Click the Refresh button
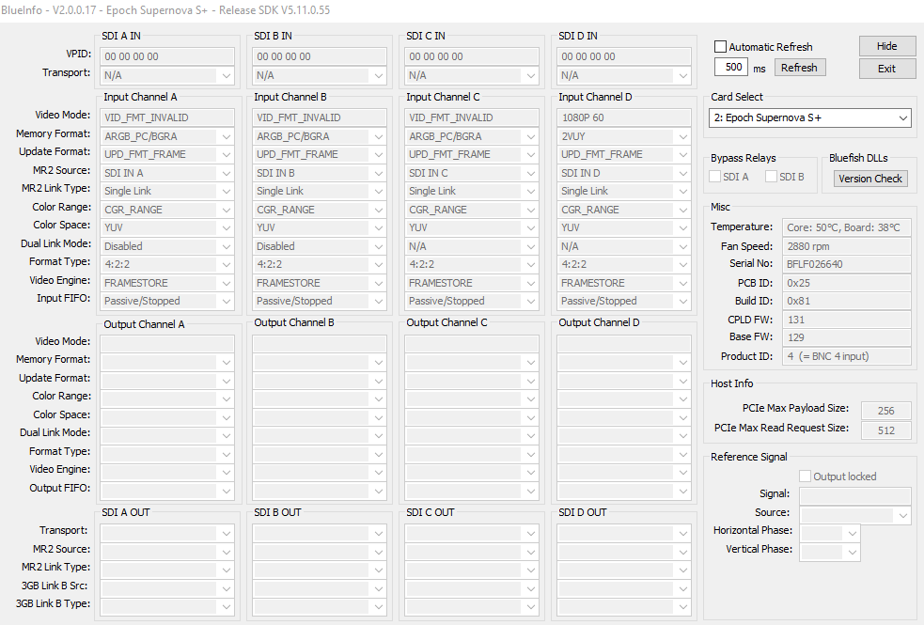The image size is (924, 625). [x=799, y=68]
